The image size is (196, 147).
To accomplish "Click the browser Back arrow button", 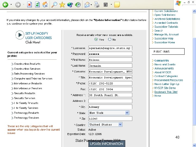I will point(5,5).
